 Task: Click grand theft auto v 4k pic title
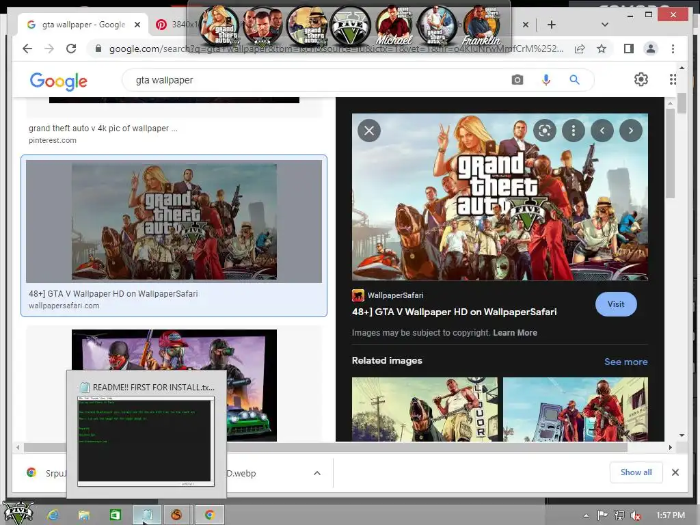coord(103,128)
